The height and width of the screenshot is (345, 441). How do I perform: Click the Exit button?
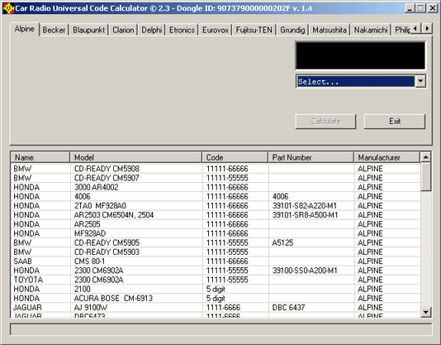pyautogui.click(x=395, y=121)
